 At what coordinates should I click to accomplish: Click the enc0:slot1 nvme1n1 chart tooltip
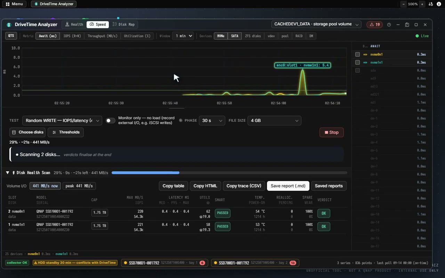click(x=302, y=65)
